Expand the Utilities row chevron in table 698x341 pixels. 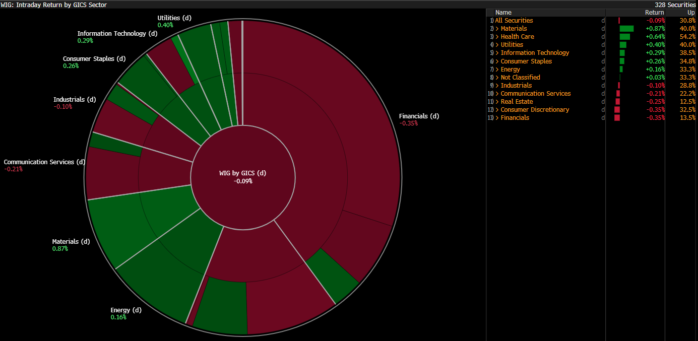pyautogui.click(x=497, y=45)
